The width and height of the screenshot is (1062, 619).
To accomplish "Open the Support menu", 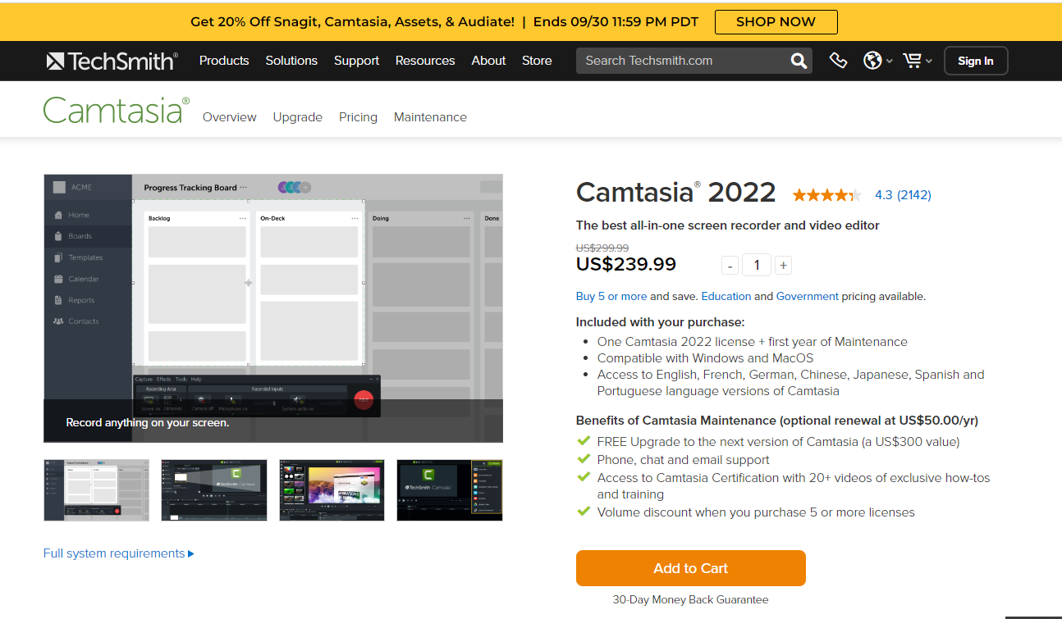I will [x=356, y=61].
